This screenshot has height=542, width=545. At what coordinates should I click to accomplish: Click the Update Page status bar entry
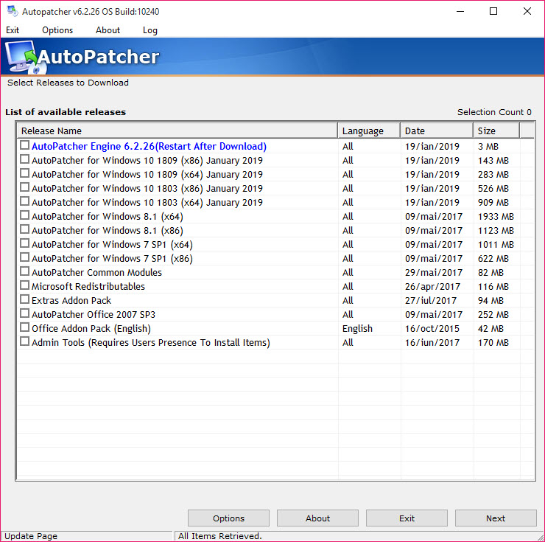(31, 536)
